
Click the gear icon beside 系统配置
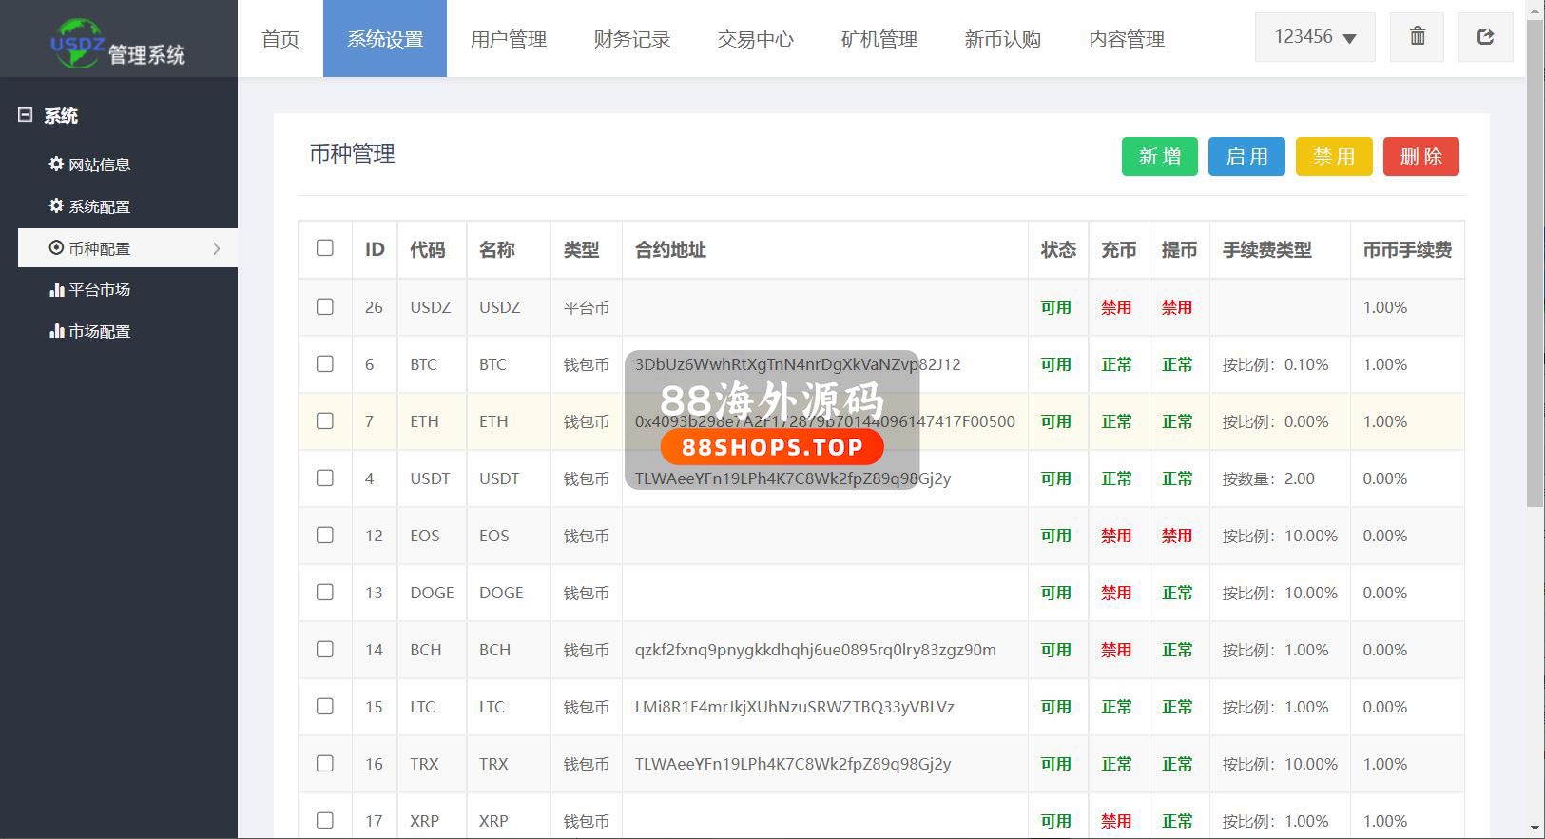(56, 205)
